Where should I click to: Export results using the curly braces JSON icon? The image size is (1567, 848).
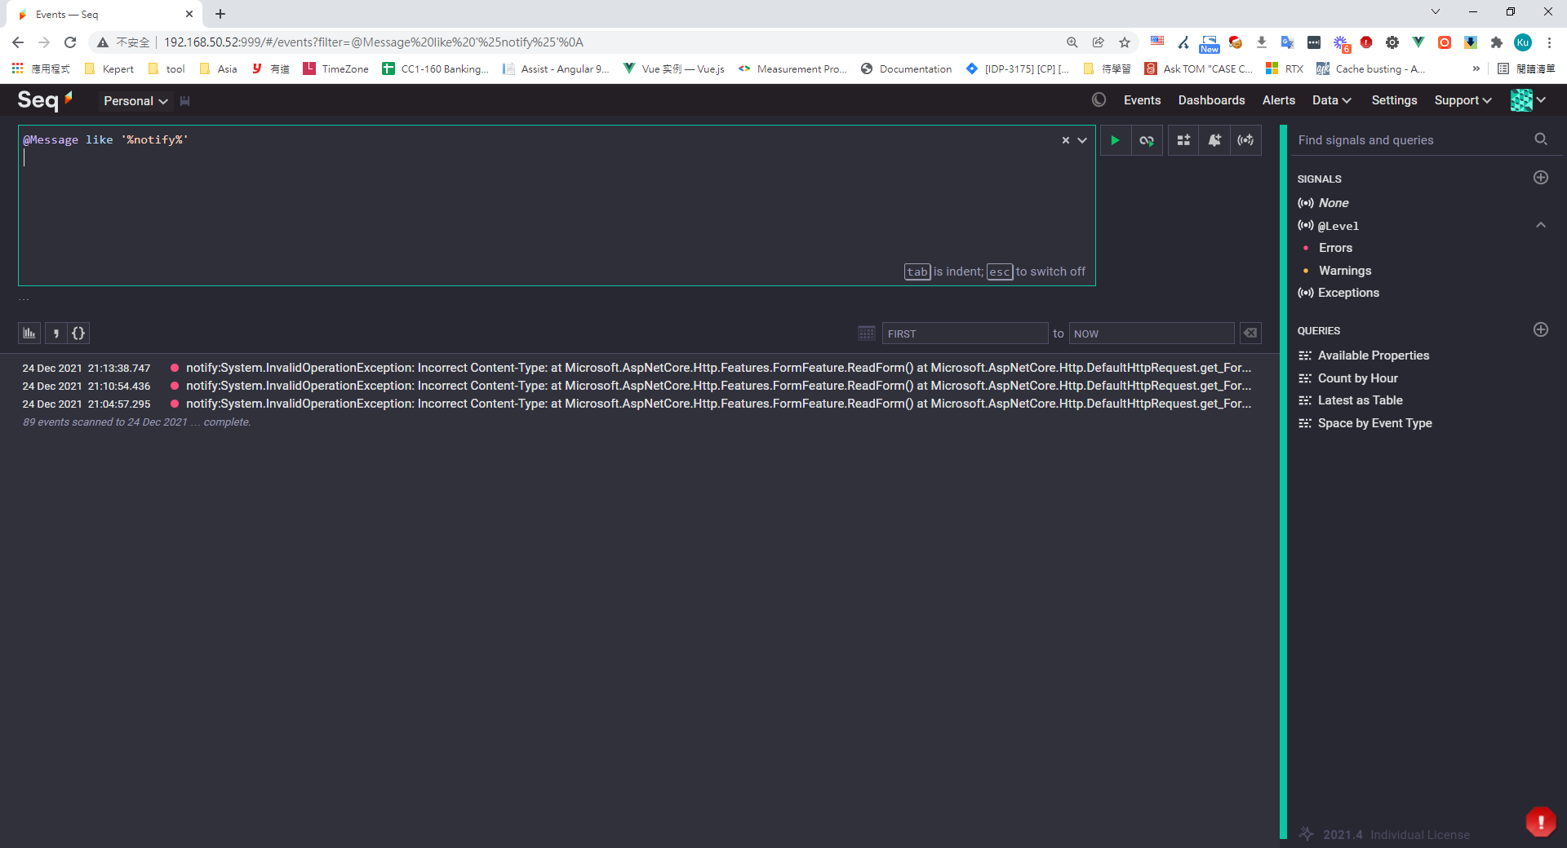click(x=78, y=333)
